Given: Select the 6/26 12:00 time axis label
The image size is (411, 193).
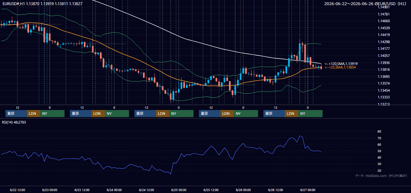Looking at the screenshot, I should click(x=276, y=190).
